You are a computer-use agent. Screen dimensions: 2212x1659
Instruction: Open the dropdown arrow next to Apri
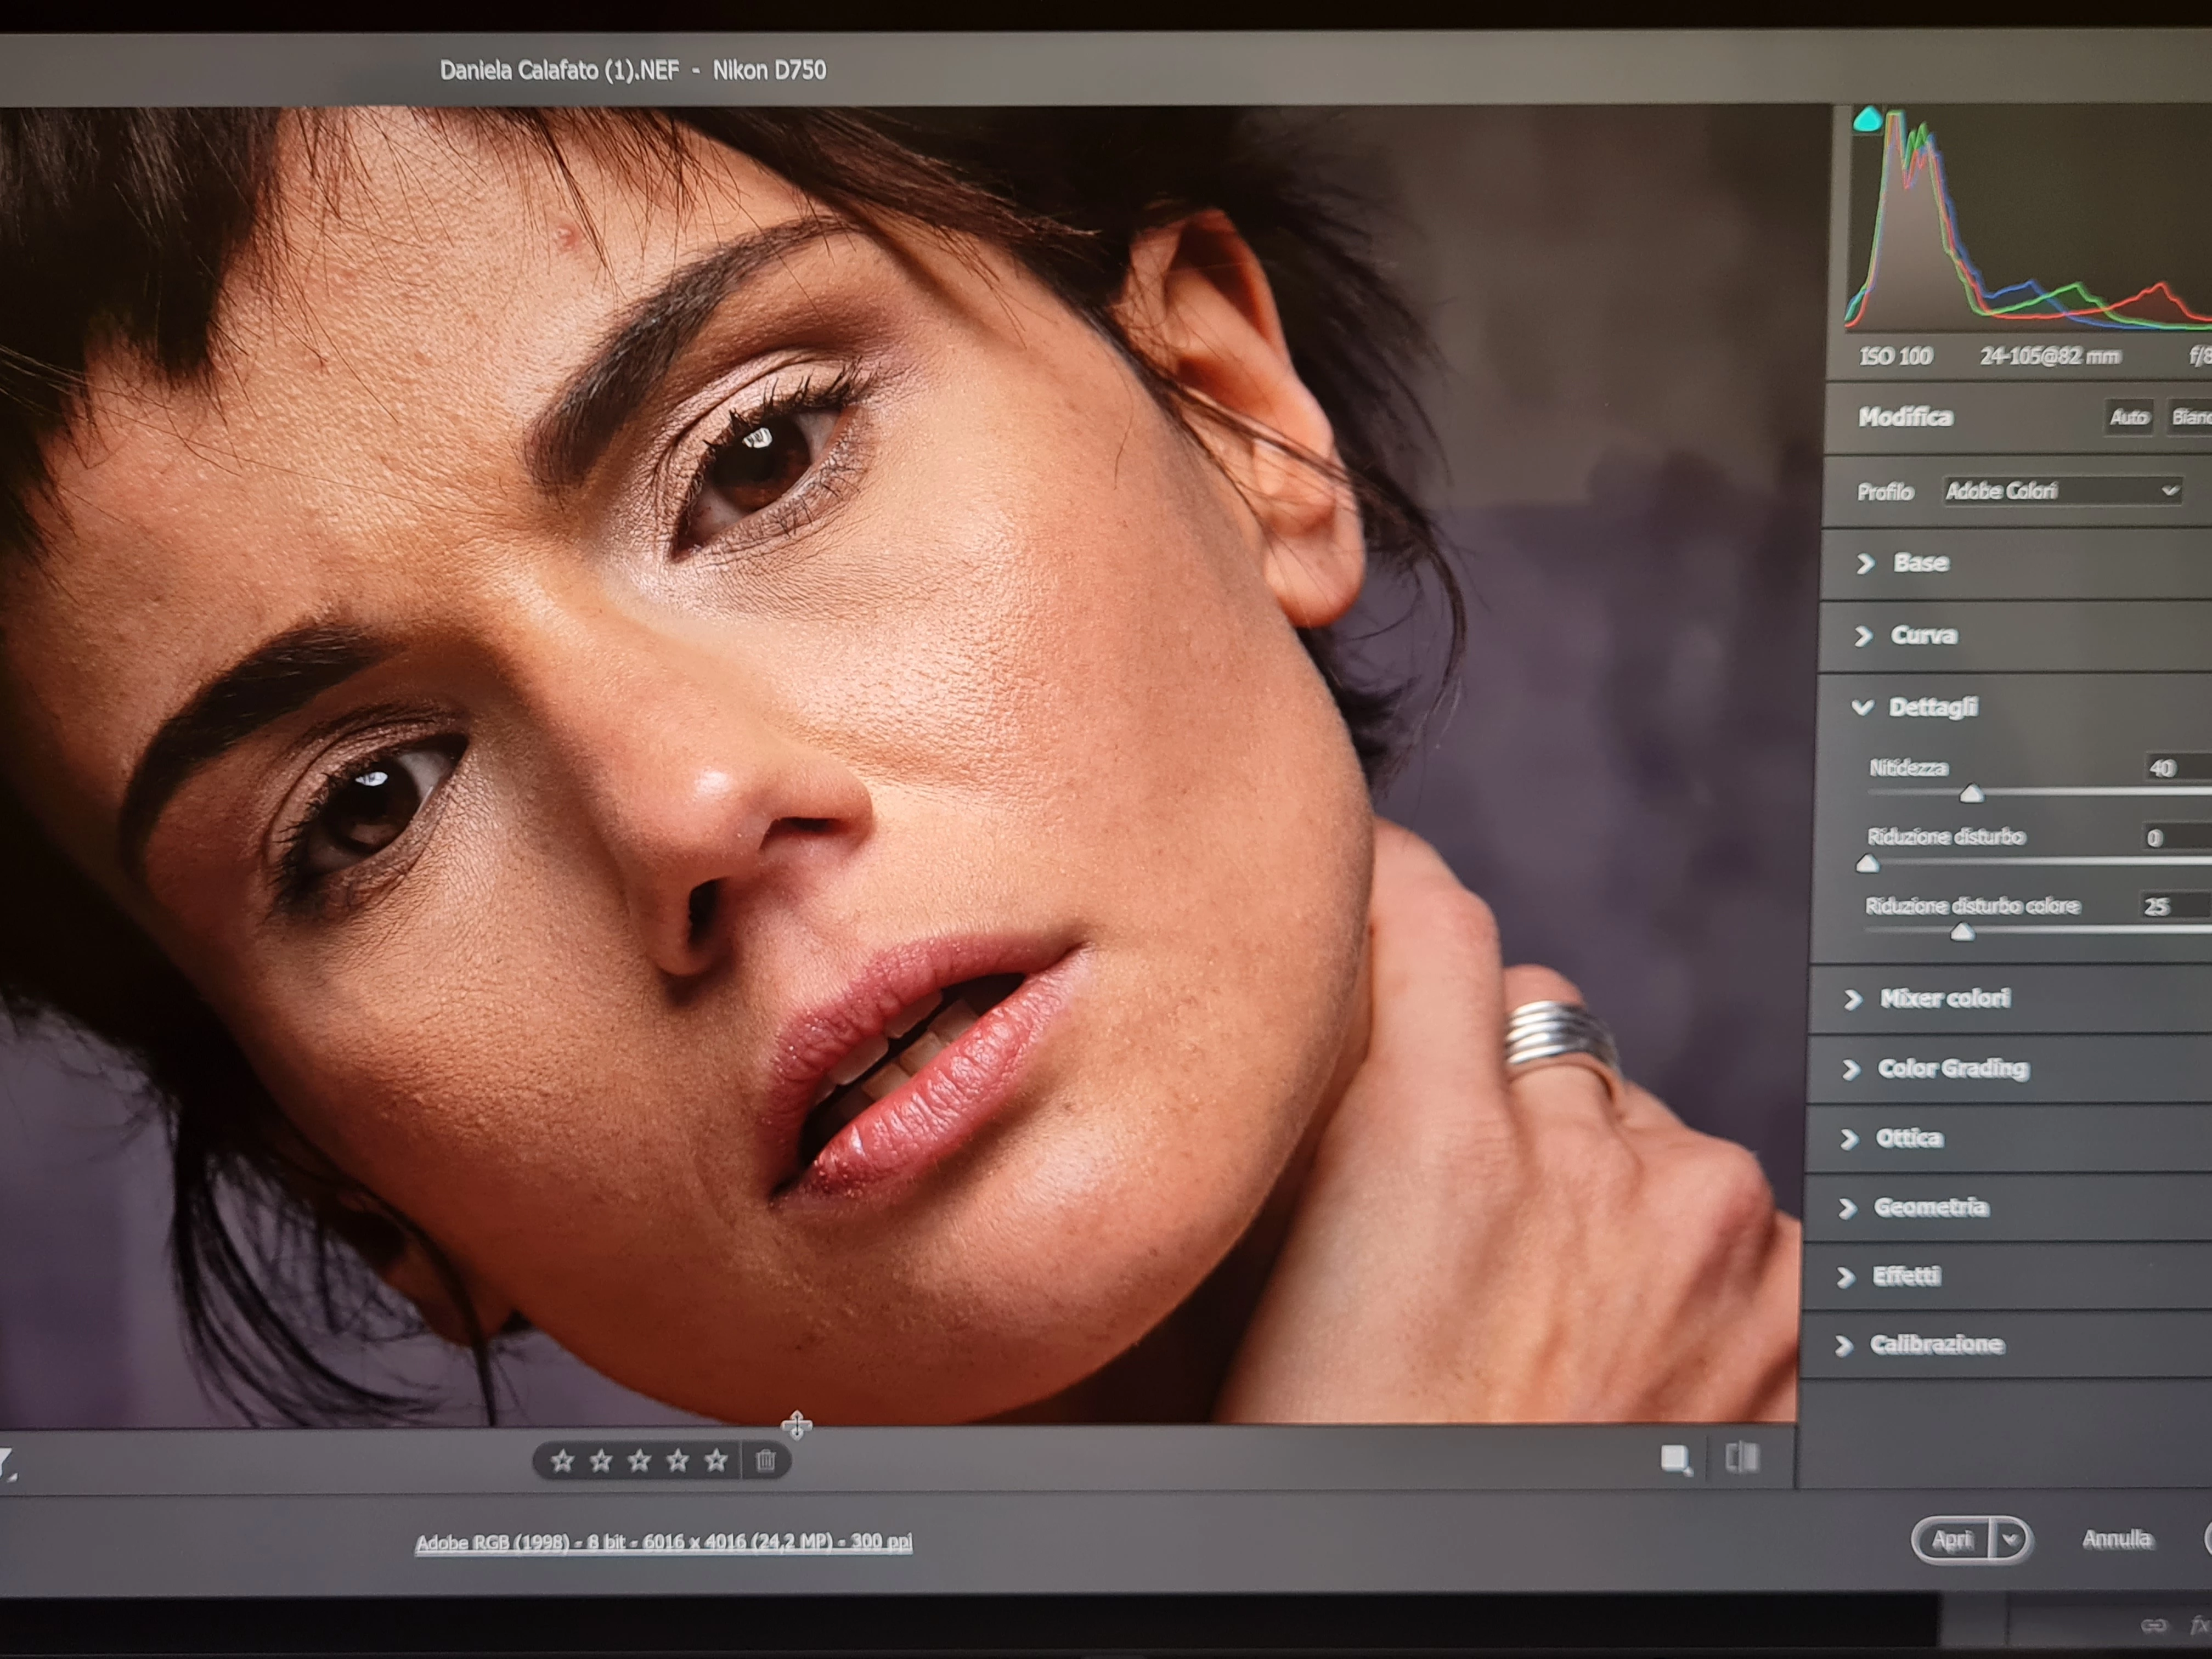coord(2011,1539)
